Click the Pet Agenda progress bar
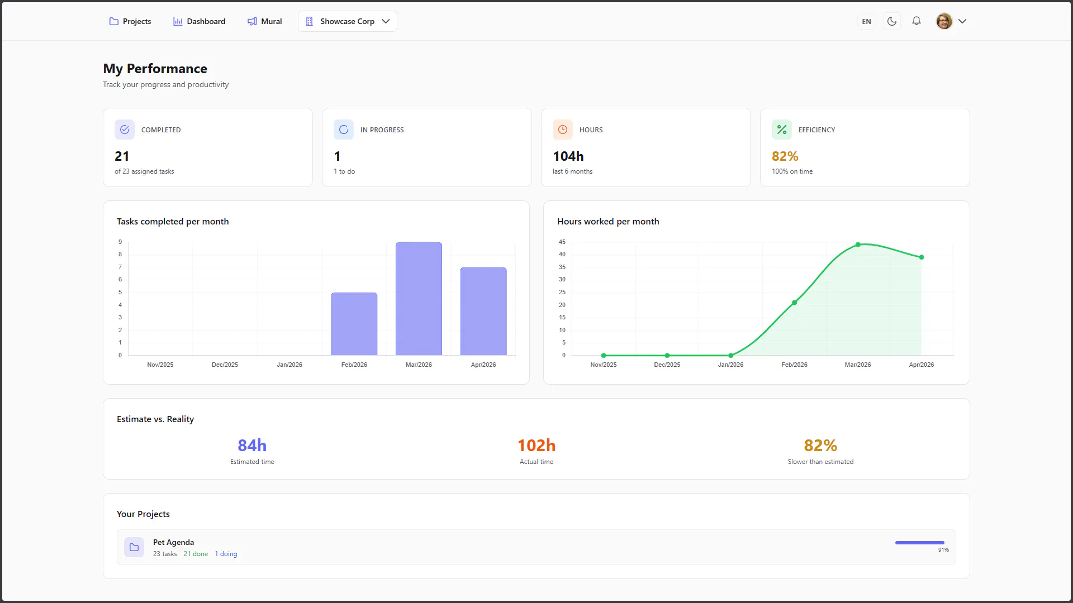Viewport: 1073px width, 603px height. click(920, 543)
